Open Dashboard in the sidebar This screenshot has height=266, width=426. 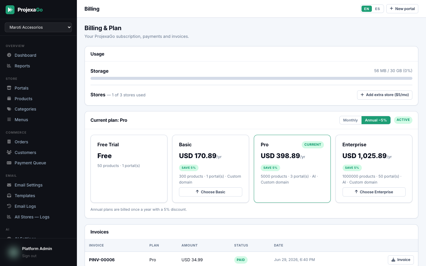point(38,55)
